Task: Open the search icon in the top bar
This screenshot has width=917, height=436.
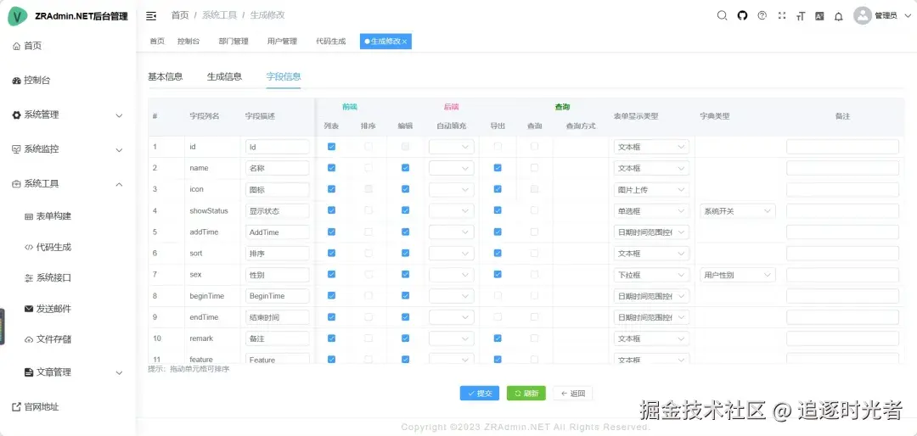Action: click(x=723, y=16)
